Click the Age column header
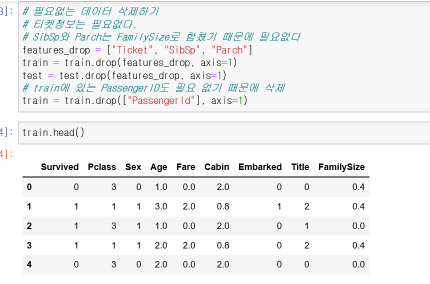 (x=158, y=167)
